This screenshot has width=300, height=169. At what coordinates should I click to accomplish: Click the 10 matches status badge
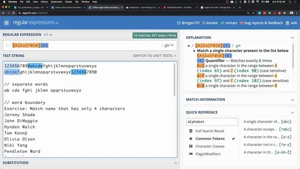[x=155, y=36]
